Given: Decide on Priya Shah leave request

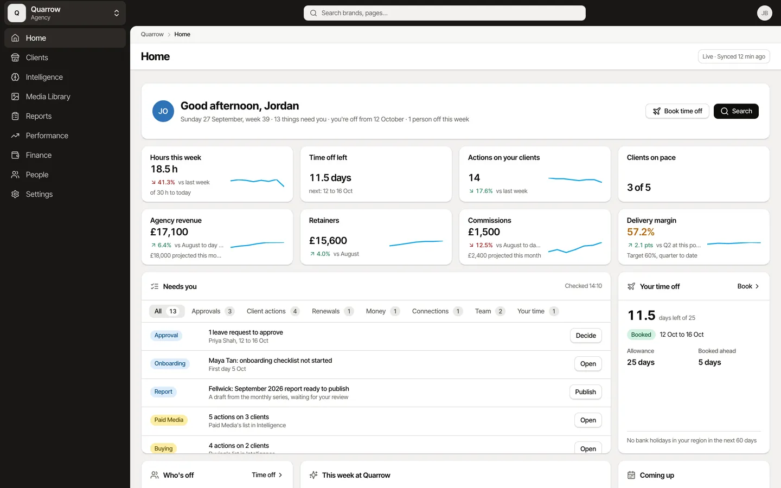Looking at the screenshot, I should pos(586,336).
